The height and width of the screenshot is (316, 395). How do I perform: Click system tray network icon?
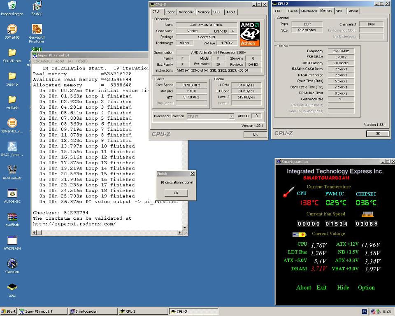[x=373, y=312]
